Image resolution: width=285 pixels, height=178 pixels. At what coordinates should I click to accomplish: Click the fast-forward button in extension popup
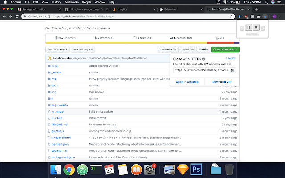(262, 28)
